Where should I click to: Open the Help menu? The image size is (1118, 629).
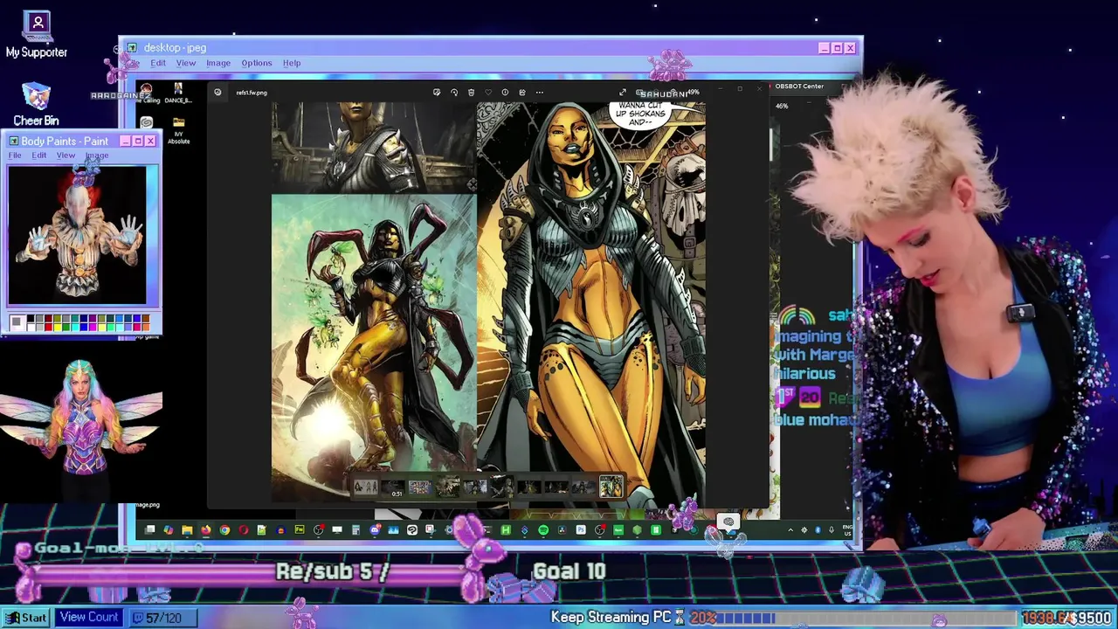coord(292,63)
